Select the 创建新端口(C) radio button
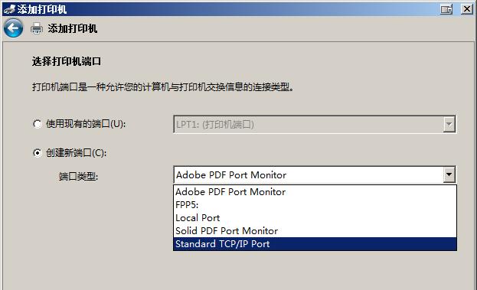 [37, 152]
